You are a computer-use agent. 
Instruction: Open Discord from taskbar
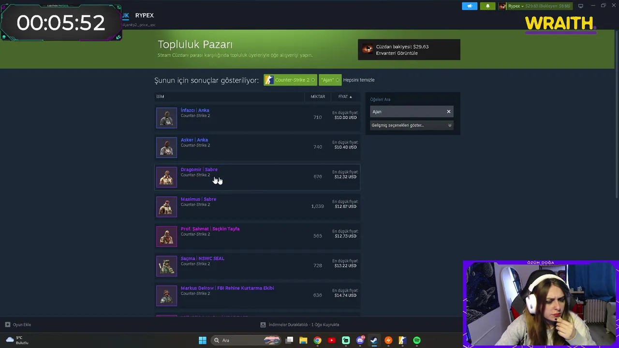[x=360, y=340]
